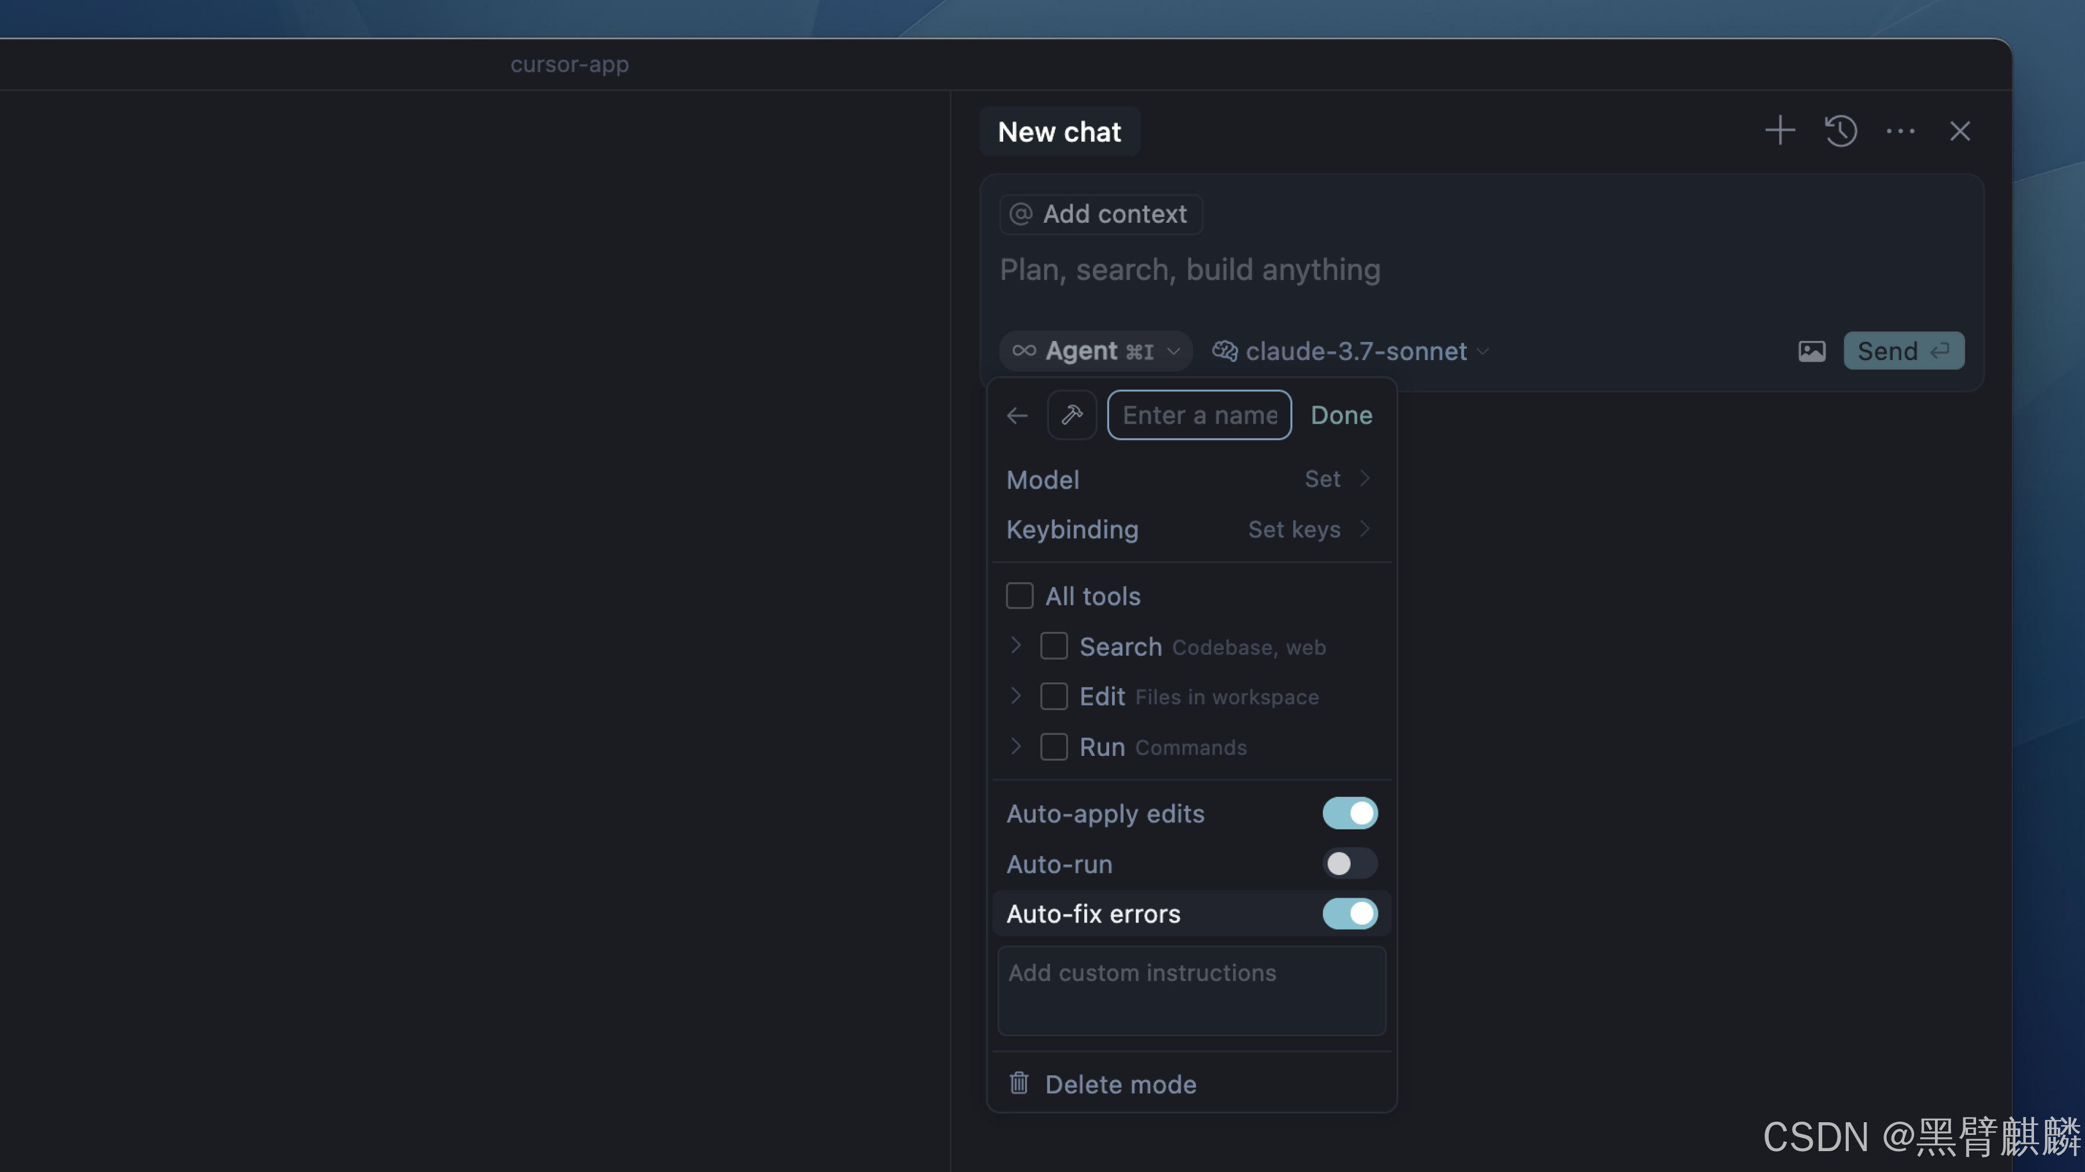Click the back arrow in mode editor
The image size is (2085, 1172).
pyautogui.click(x=1016, y=416)
